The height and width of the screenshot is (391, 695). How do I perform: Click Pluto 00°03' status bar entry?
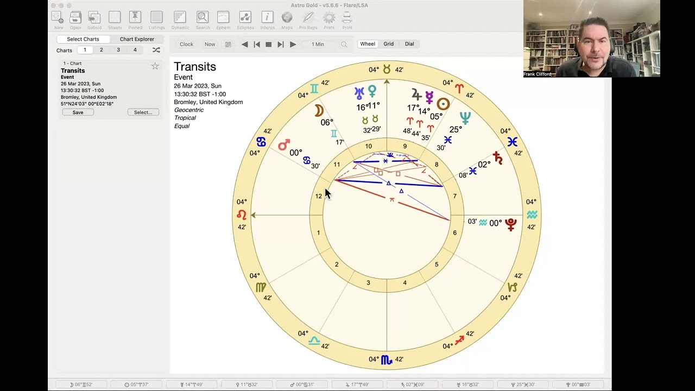click(578, 384)
